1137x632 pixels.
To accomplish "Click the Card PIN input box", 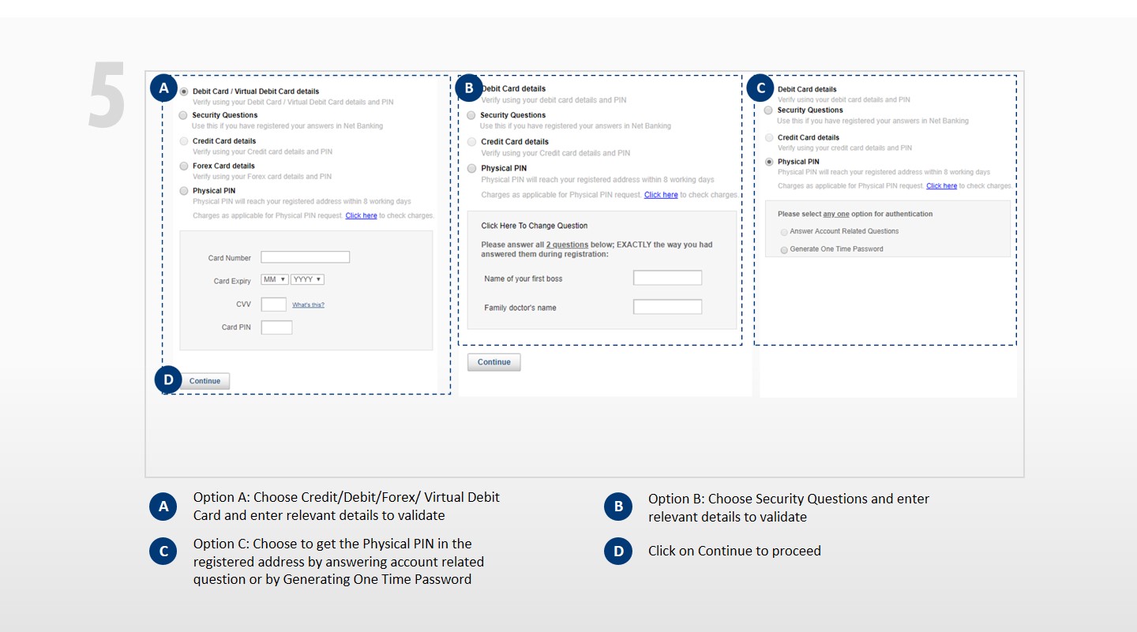I will click(276, 327).
